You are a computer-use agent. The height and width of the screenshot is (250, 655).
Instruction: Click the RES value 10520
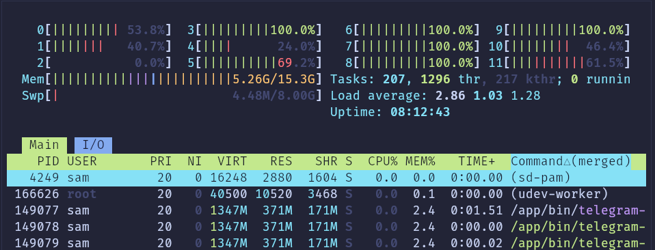pos(273,194)
